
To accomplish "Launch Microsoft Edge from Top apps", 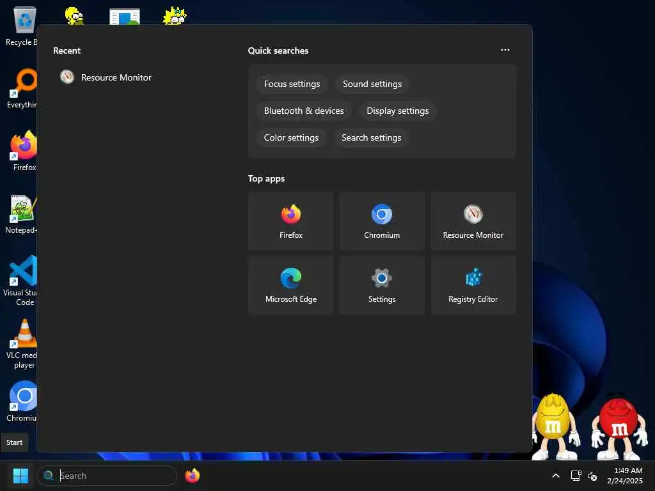I will pos(291,285).
